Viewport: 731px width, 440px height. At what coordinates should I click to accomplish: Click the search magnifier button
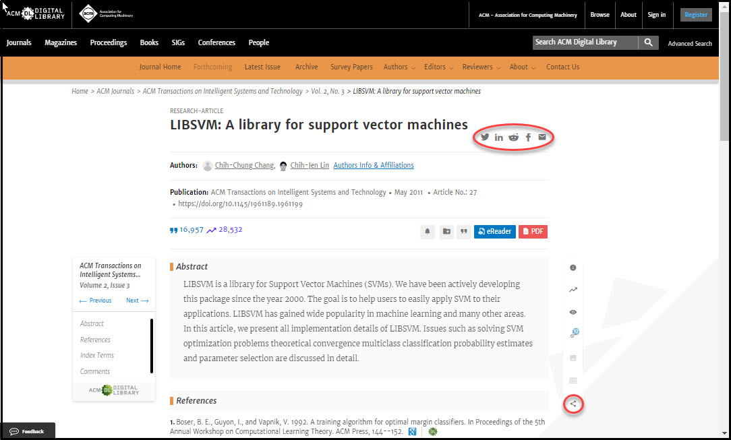649,42
